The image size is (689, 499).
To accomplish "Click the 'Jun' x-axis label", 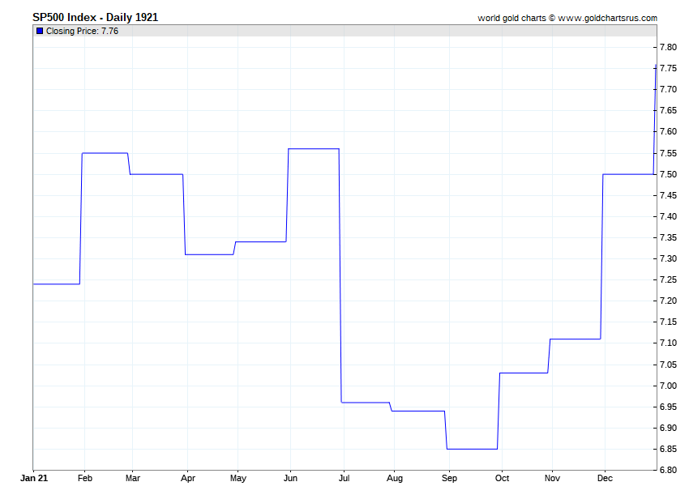I will [x=290, y=478].
